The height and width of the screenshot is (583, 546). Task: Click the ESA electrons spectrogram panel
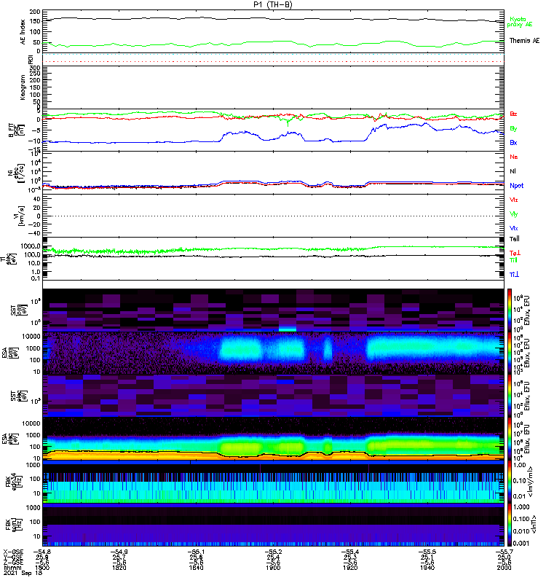[x=274, y=439]
